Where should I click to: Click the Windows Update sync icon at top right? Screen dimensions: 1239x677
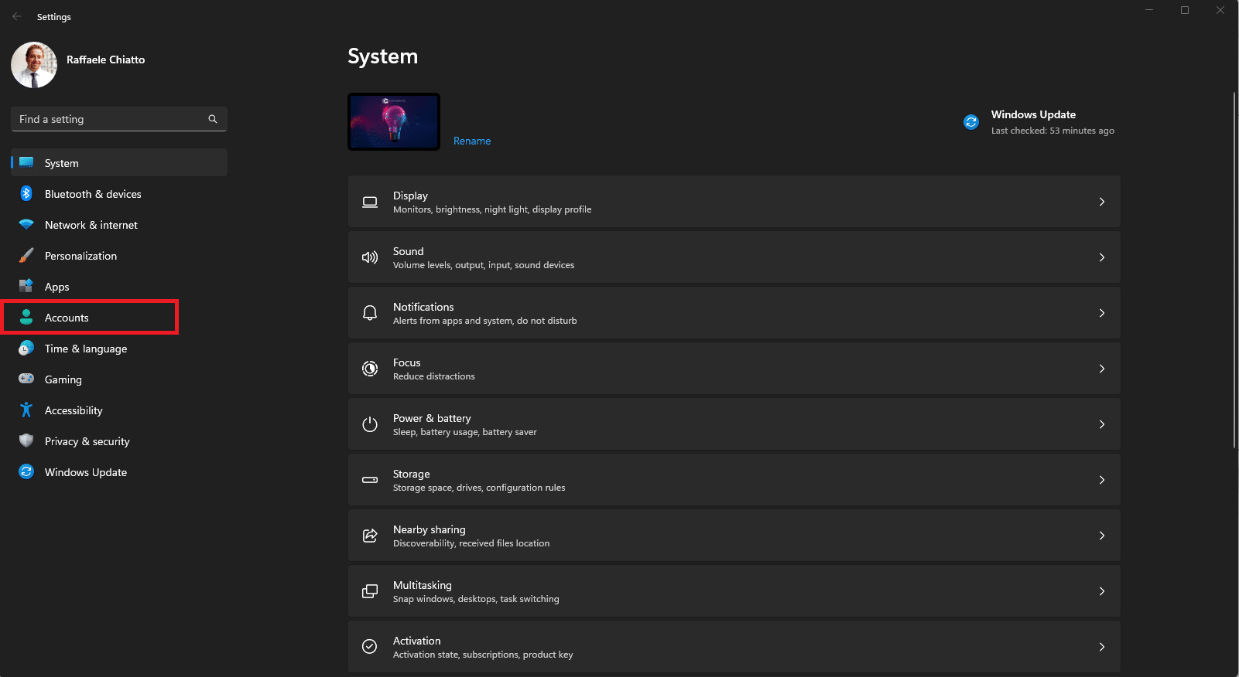tap(971, 122)
